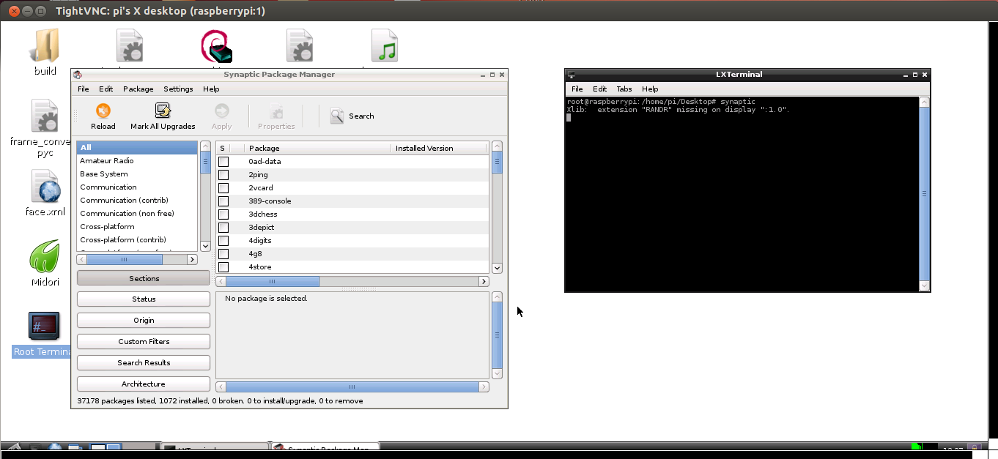Click package list scrollbar up arrow
Screen dimensions: 998x459
pyautogui.click(x=498, y=146)
